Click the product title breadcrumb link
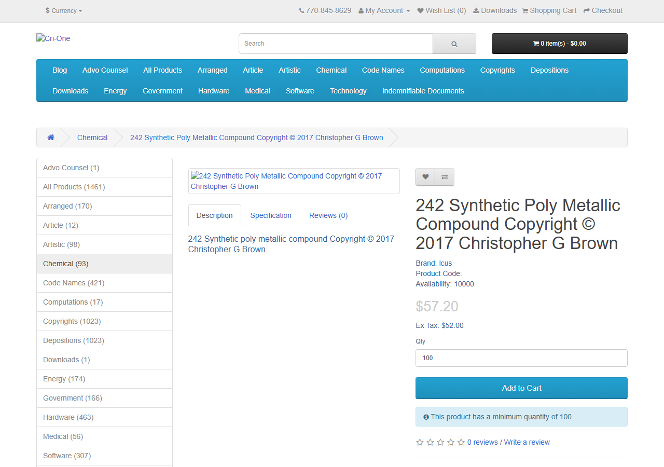Screen dimensions: 664x467 click(257, 138)
